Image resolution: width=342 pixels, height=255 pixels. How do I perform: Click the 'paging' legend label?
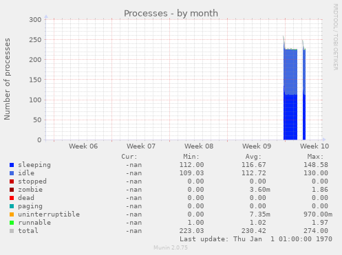click(30, 206)
